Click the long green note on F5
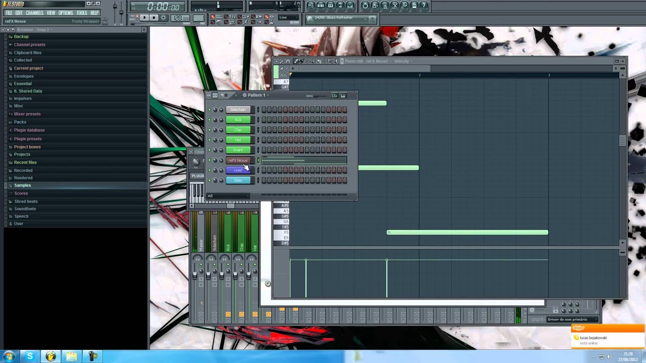Viewport: 646px width, 363px height. [x=467, y=232]
